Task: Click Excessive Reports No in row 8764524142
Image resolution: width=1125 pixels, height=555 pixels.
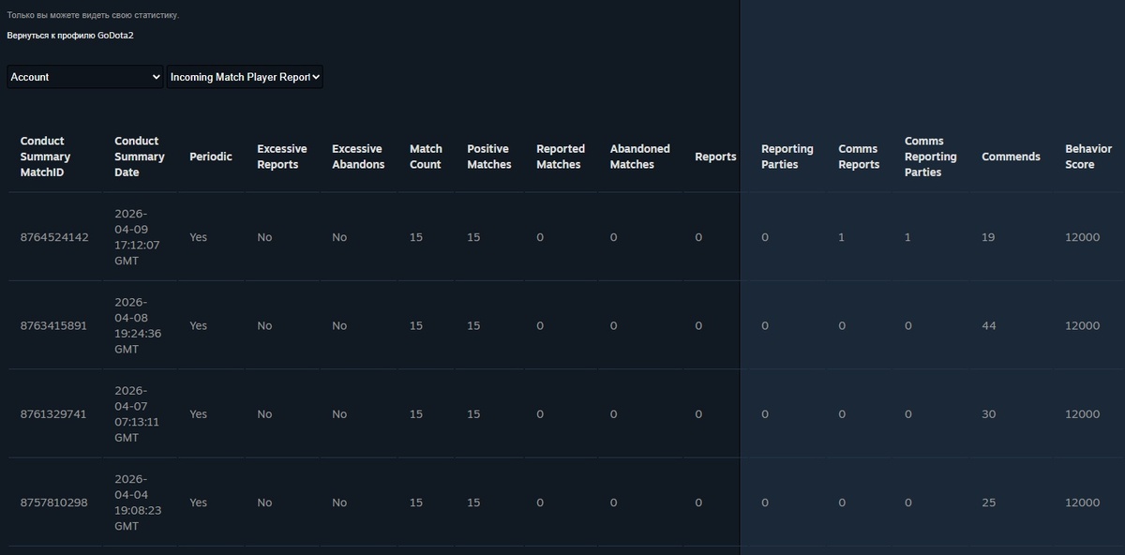Action: pyautogui.click(x=264, y=237)
